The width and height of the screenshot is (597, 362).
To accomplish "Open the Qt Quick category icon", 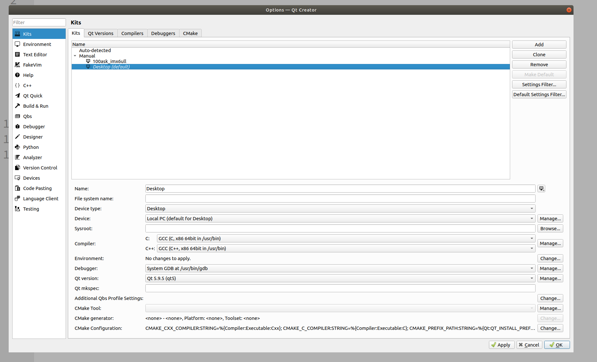I will pyautogui.click(x=18, y=95).
